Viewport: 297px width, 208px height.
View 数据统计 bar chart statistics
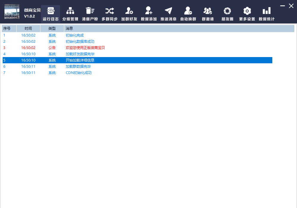267,11
